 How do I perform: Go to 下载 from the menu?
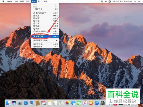tap(45, 21)
